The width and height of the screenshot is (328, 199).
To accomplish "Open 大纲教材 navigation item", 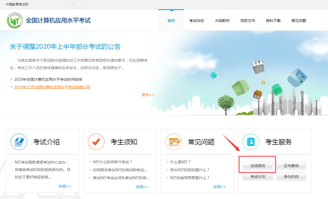I will coord(222,21).
